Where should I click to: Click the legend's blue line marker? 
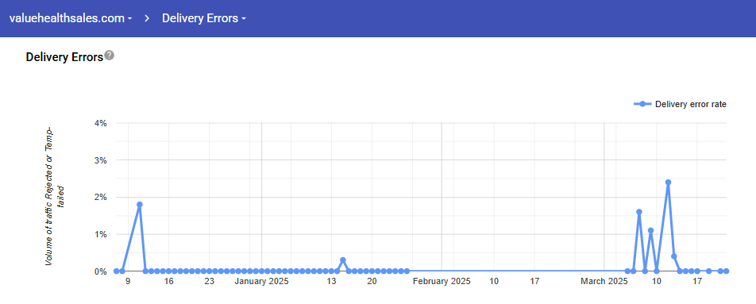click(642, 104)
